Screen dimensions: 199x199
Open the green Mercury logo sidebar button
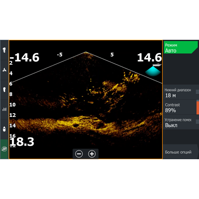pyautogui.click(x=5, y=149)
